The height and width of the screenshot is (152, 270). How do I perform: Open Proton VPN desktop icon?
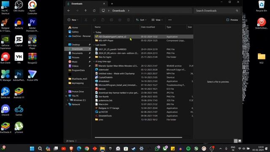click(32, 76)
